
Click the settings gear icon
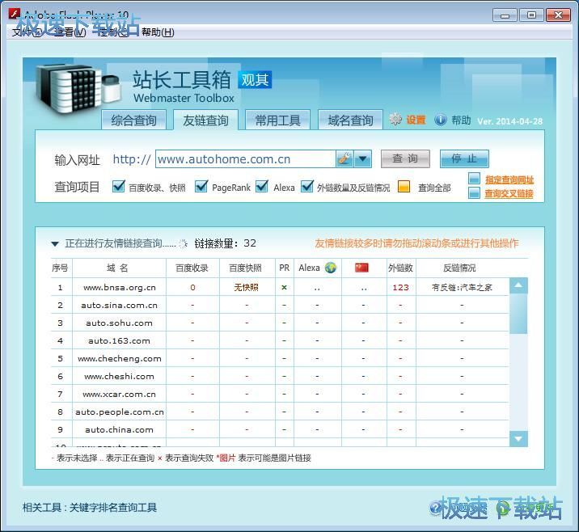(395, 120)
